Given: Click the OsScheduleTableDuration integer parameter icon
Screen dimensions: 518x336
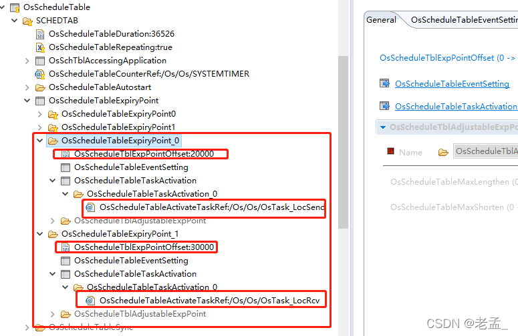Looking at the screenshot, I should tap(40, 34).
